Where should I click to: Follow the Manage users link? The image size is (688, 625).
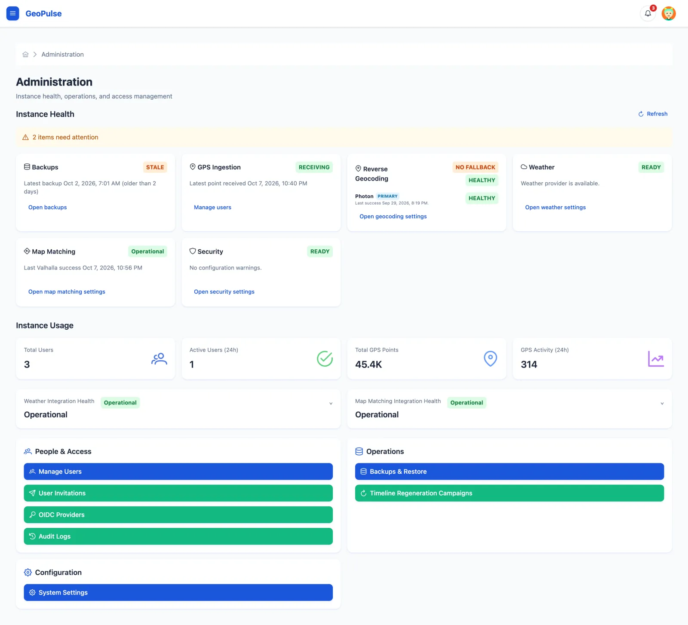coord(212,207)
